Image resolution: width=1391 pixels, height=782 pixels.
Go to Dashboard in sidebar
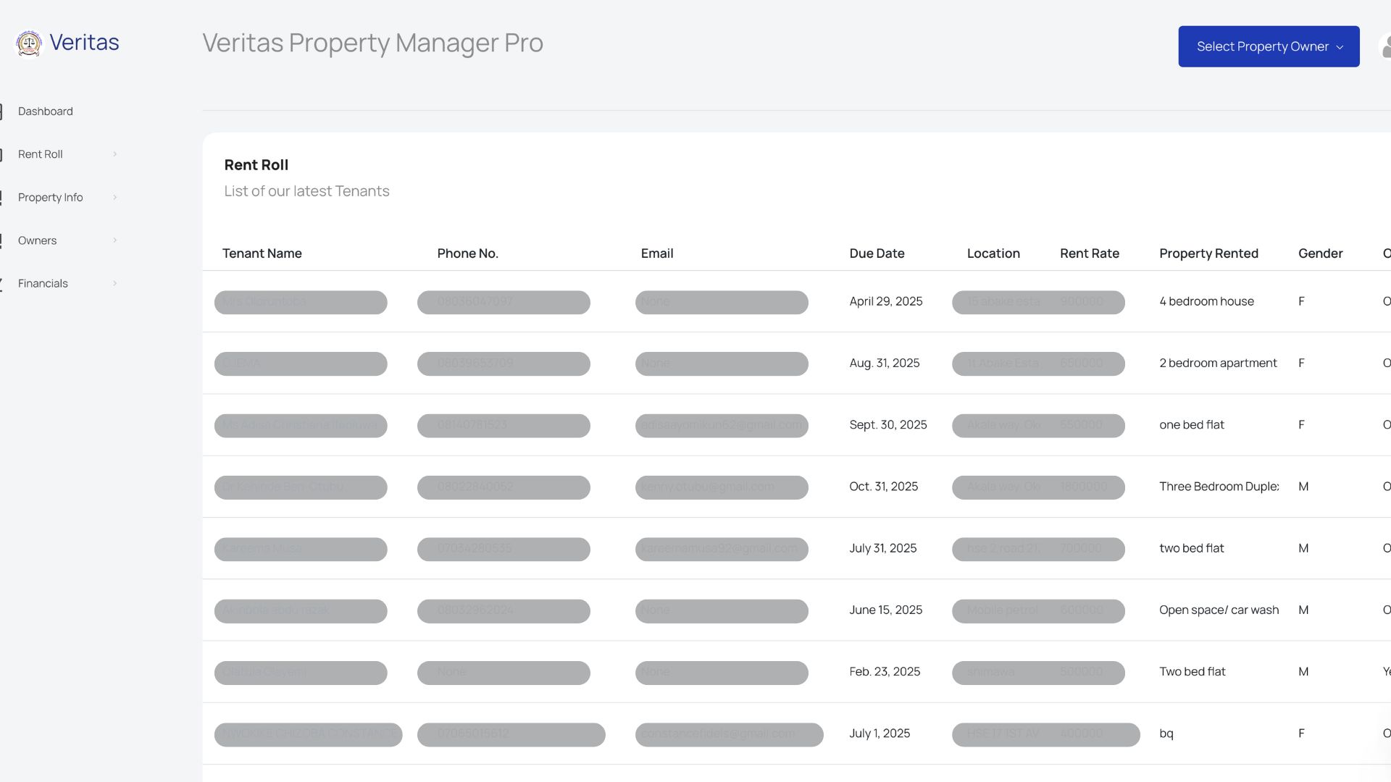45,112
